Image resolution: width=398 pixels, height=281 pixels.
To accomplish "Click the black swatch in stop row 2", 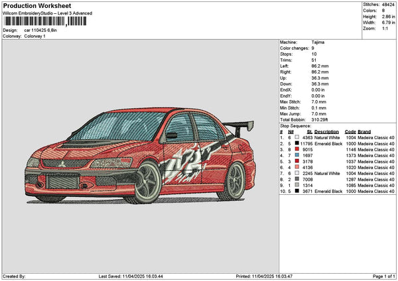I will [x=297, y=143].
